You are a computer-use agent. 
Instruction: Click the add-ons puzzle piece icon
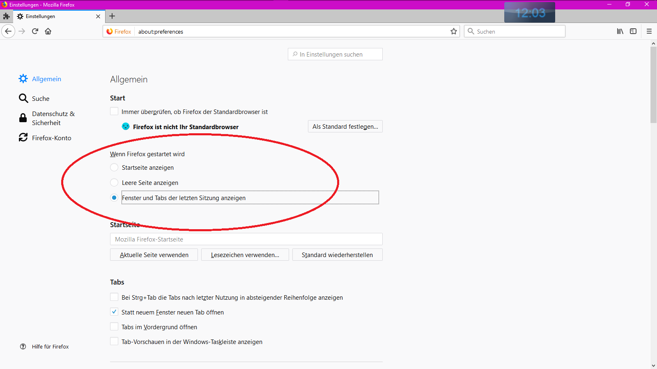[x=6, y=16]
